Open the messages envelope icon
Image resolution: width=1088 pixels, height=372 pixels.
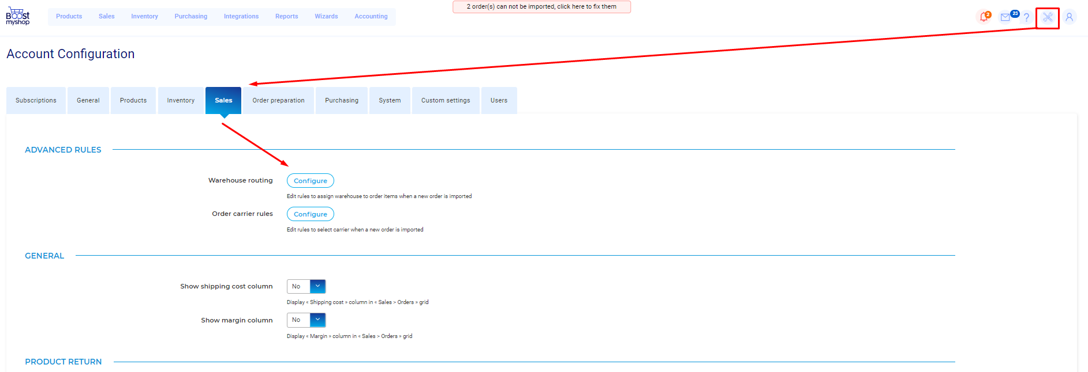coord(1005,17)
